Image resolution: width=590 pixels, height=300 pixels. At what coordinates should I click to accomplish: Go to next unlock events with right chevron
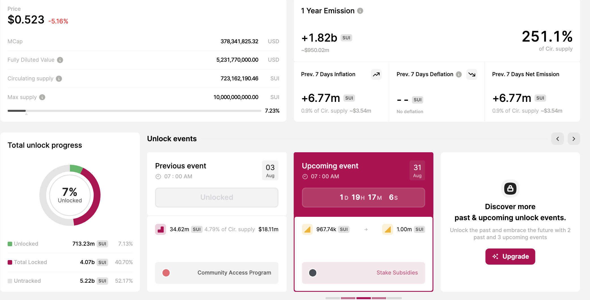(x=574, y=139)
